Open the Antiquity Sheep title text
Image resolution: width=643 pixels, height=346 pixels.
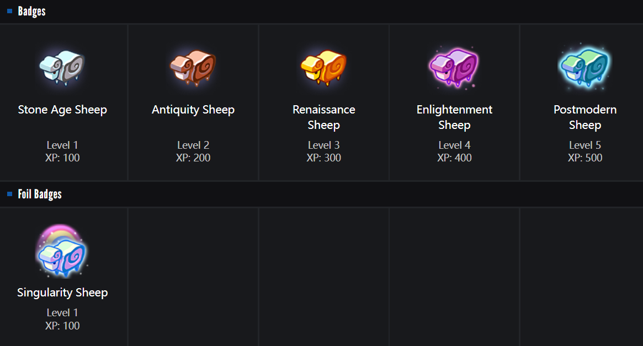tap(193, 110)
